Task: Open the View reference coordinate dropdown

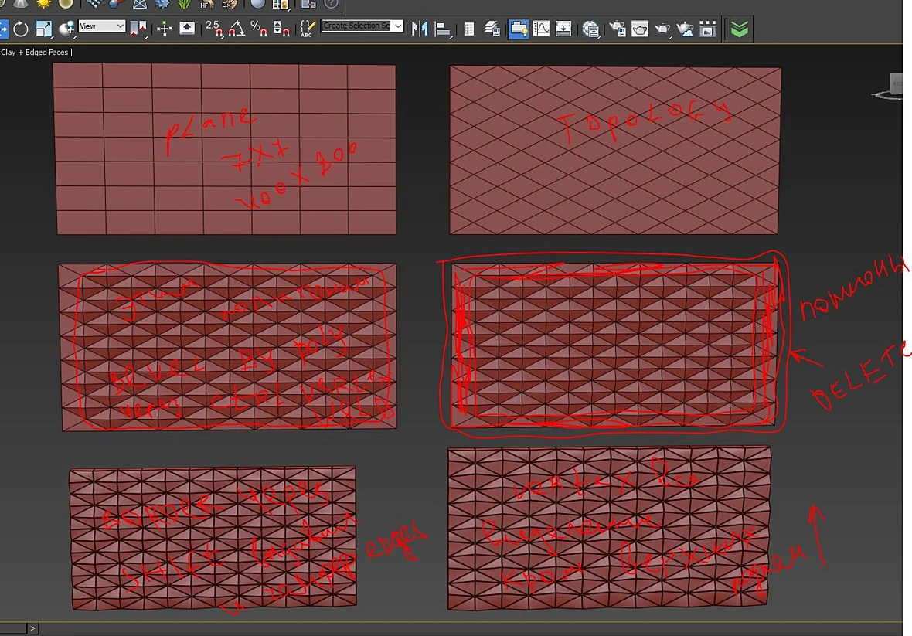Action: 102,26
